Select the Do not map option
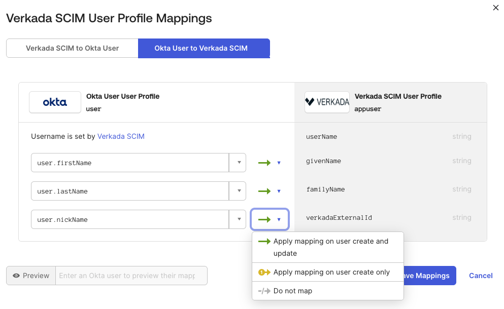The height and width of the screenshot is (309, 504). pyautogui.click(x=292, y=291)
